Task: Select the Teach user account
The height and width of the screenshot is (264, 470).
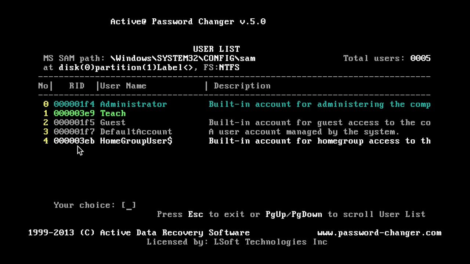Action: [x=113, y=113]
